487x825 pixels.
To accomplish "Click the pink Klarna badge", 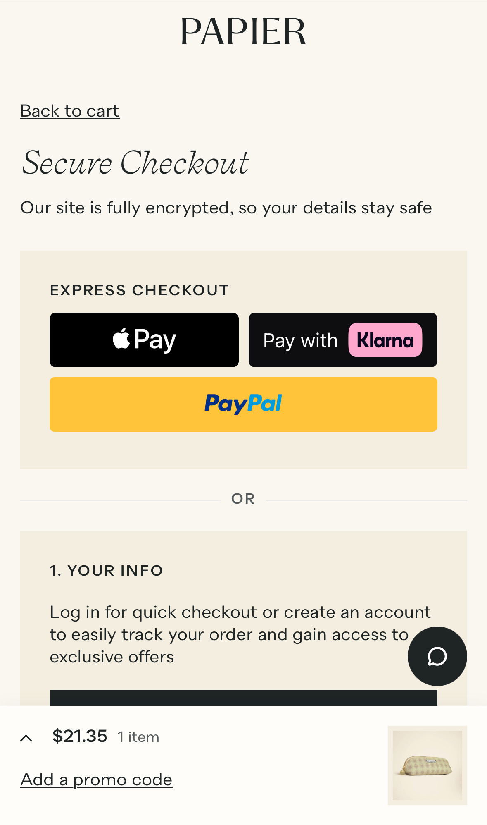I will tap(385, 340).
